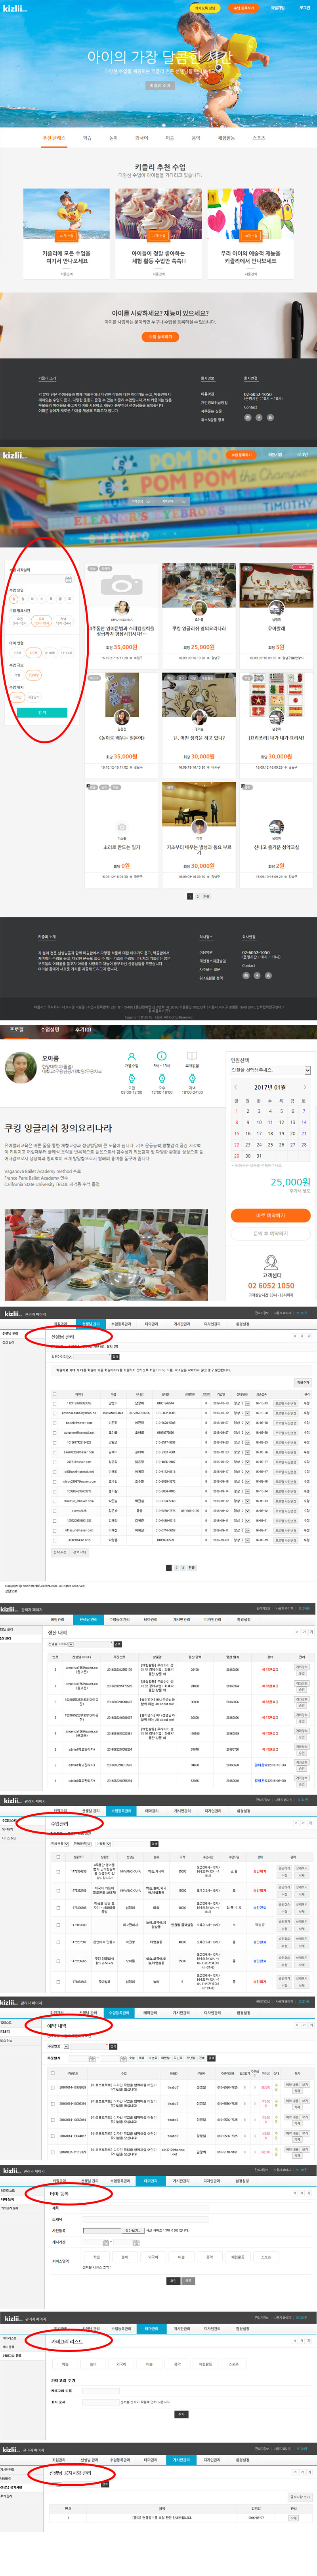Open the 추천 클래스 category tab
The image size is (317, 2576).
pos(54,138)
